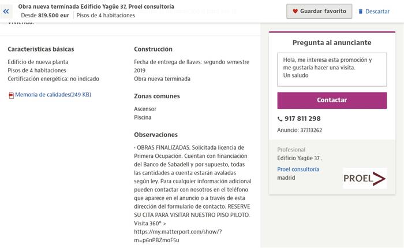Click the Observaciones section heading
Screen dimensions: 404x248
point(156,135)
